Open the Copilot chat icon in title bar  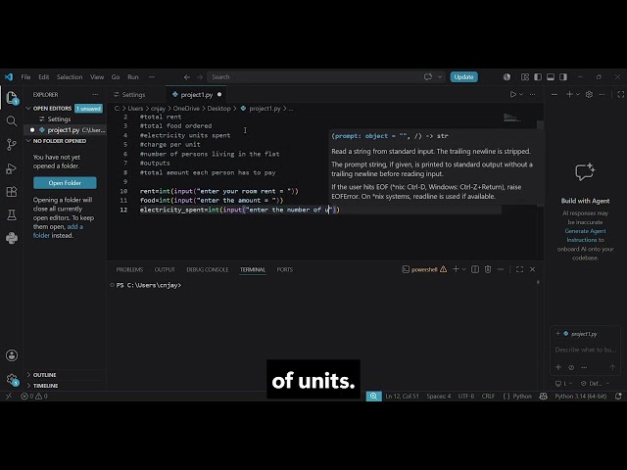click(x=428, y=76)
